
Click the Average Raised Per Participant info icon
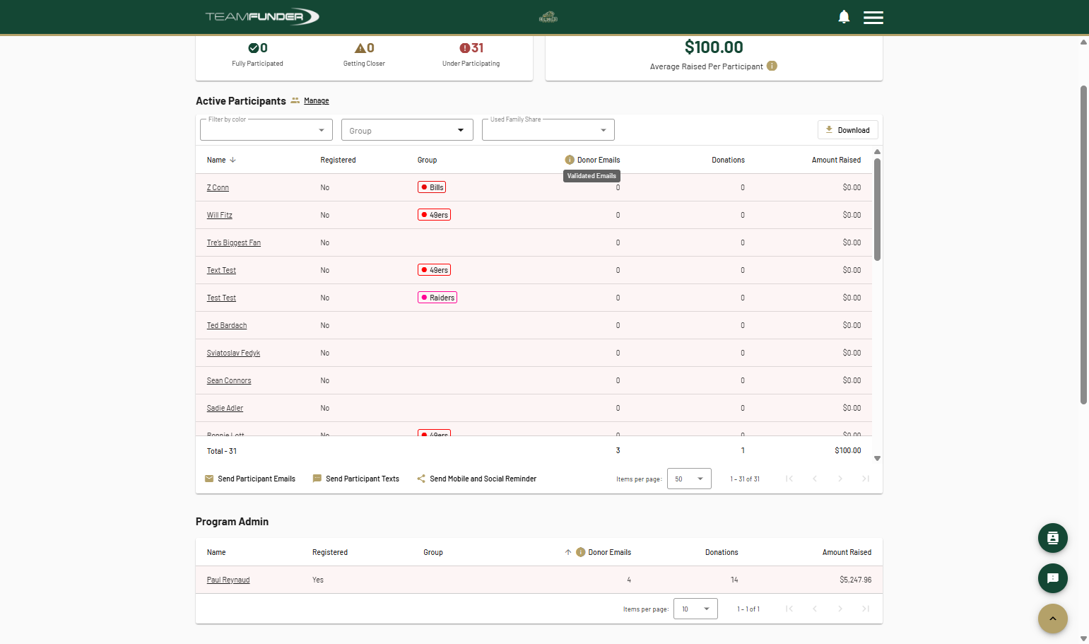[x=772, y=66]
